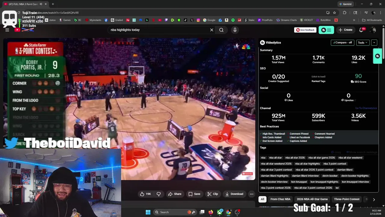Open Xbox app from the taskbar

220,212
